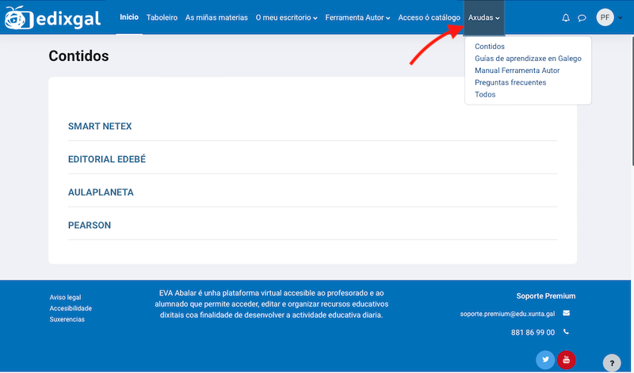
Task: Choose Manual Ferramenta Autor menu entry
Action: 517,70
